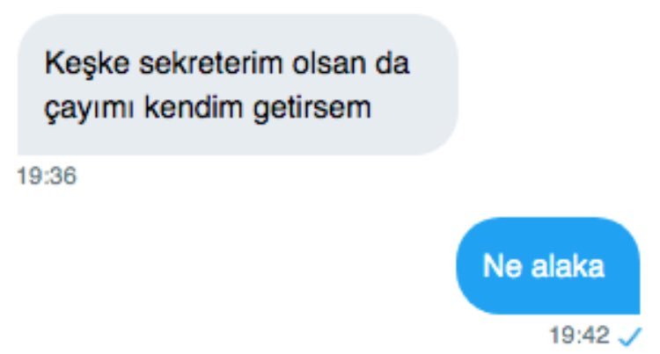Click the word 'Keşke' in the message

pos(87,64)
